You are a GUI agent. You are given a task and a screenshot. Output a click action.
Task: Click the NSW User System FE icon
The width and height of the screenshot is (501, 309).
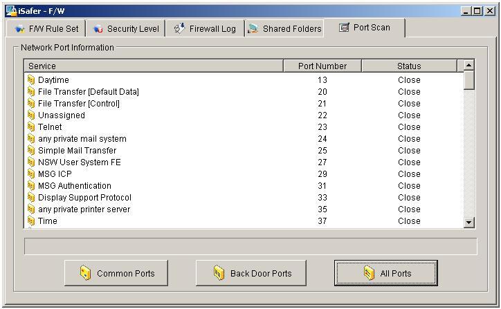(x=31, y=162)
